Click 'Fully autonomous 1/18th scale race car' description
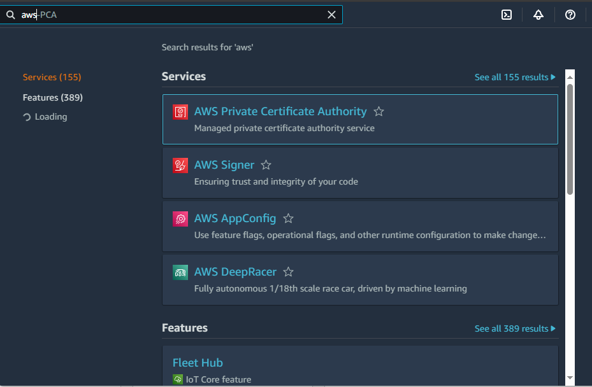 click(330, 288)
